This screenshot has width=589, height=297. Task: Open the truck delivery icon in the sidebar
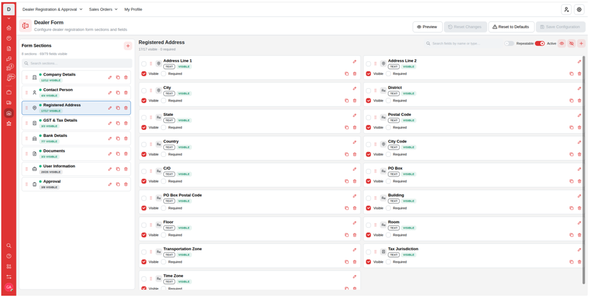coord(9,103)
